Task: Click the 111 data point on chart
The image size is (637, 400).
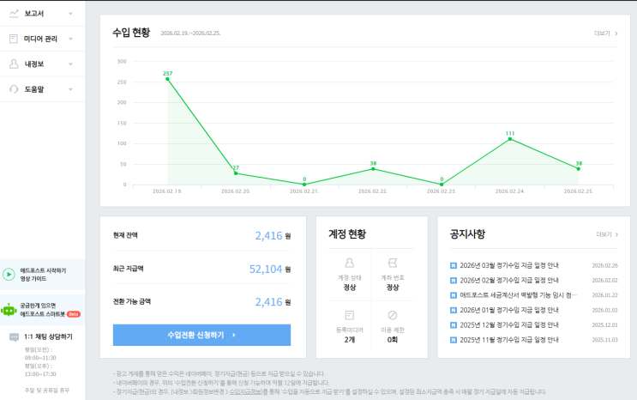Action: coord(510,139)
